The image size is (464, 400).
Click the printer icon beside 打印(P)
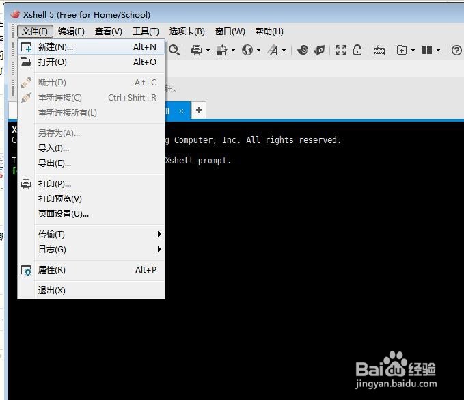coord(26,184)
